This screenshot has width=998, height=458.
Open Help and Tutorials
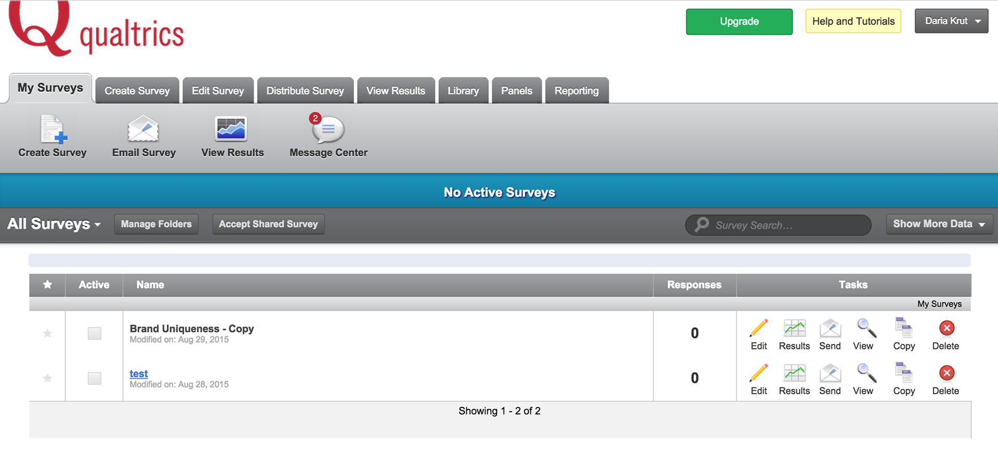(853, 21)
